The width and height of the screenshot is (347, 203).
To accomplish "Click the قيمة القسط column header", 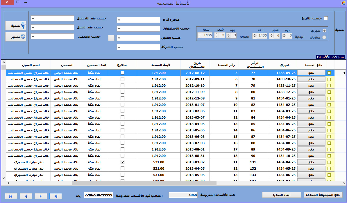I will [158, 65].
